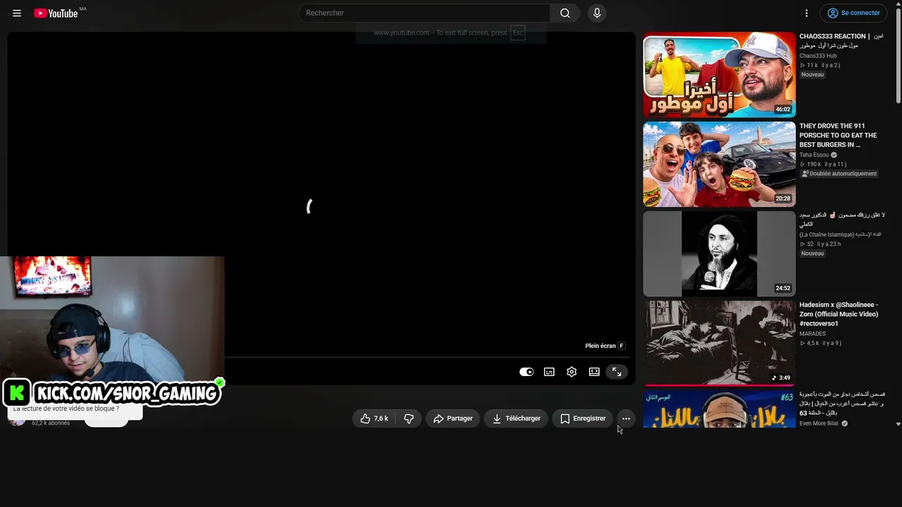Click the 3:49 duration label
Image resolution: width=902 pixels, height=507 pixels.
click(781, 378)
